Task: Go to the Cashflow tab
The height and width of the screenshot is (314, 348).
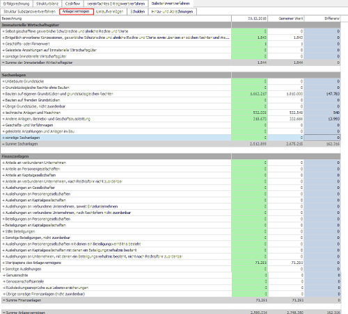Action: click(x=72, y=3)
